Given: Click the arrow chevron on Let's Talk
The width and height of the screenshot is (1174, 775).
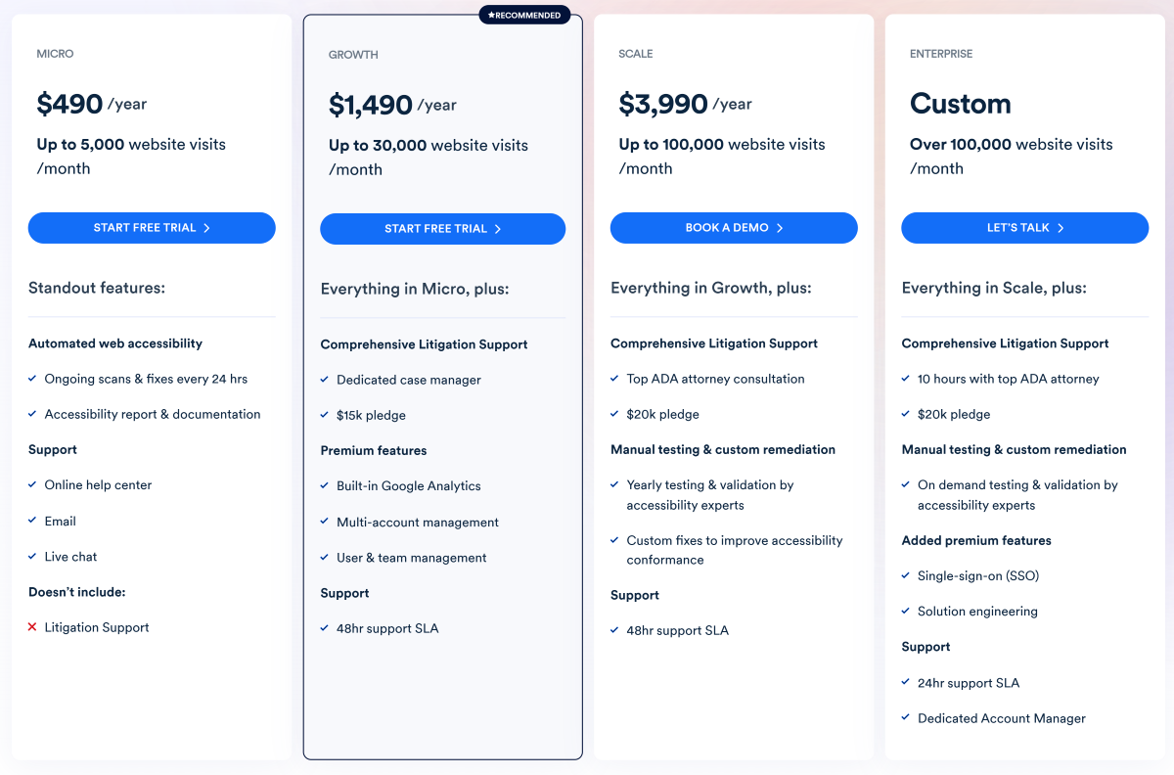Looking at the screenshot, I should pyautogui.click(x=1061, y=228).
